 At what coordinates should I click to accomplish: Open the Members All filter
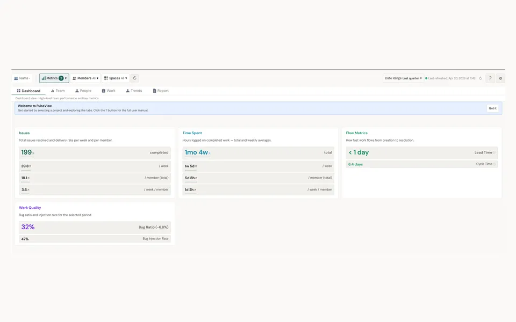click(x=85, y=78)
